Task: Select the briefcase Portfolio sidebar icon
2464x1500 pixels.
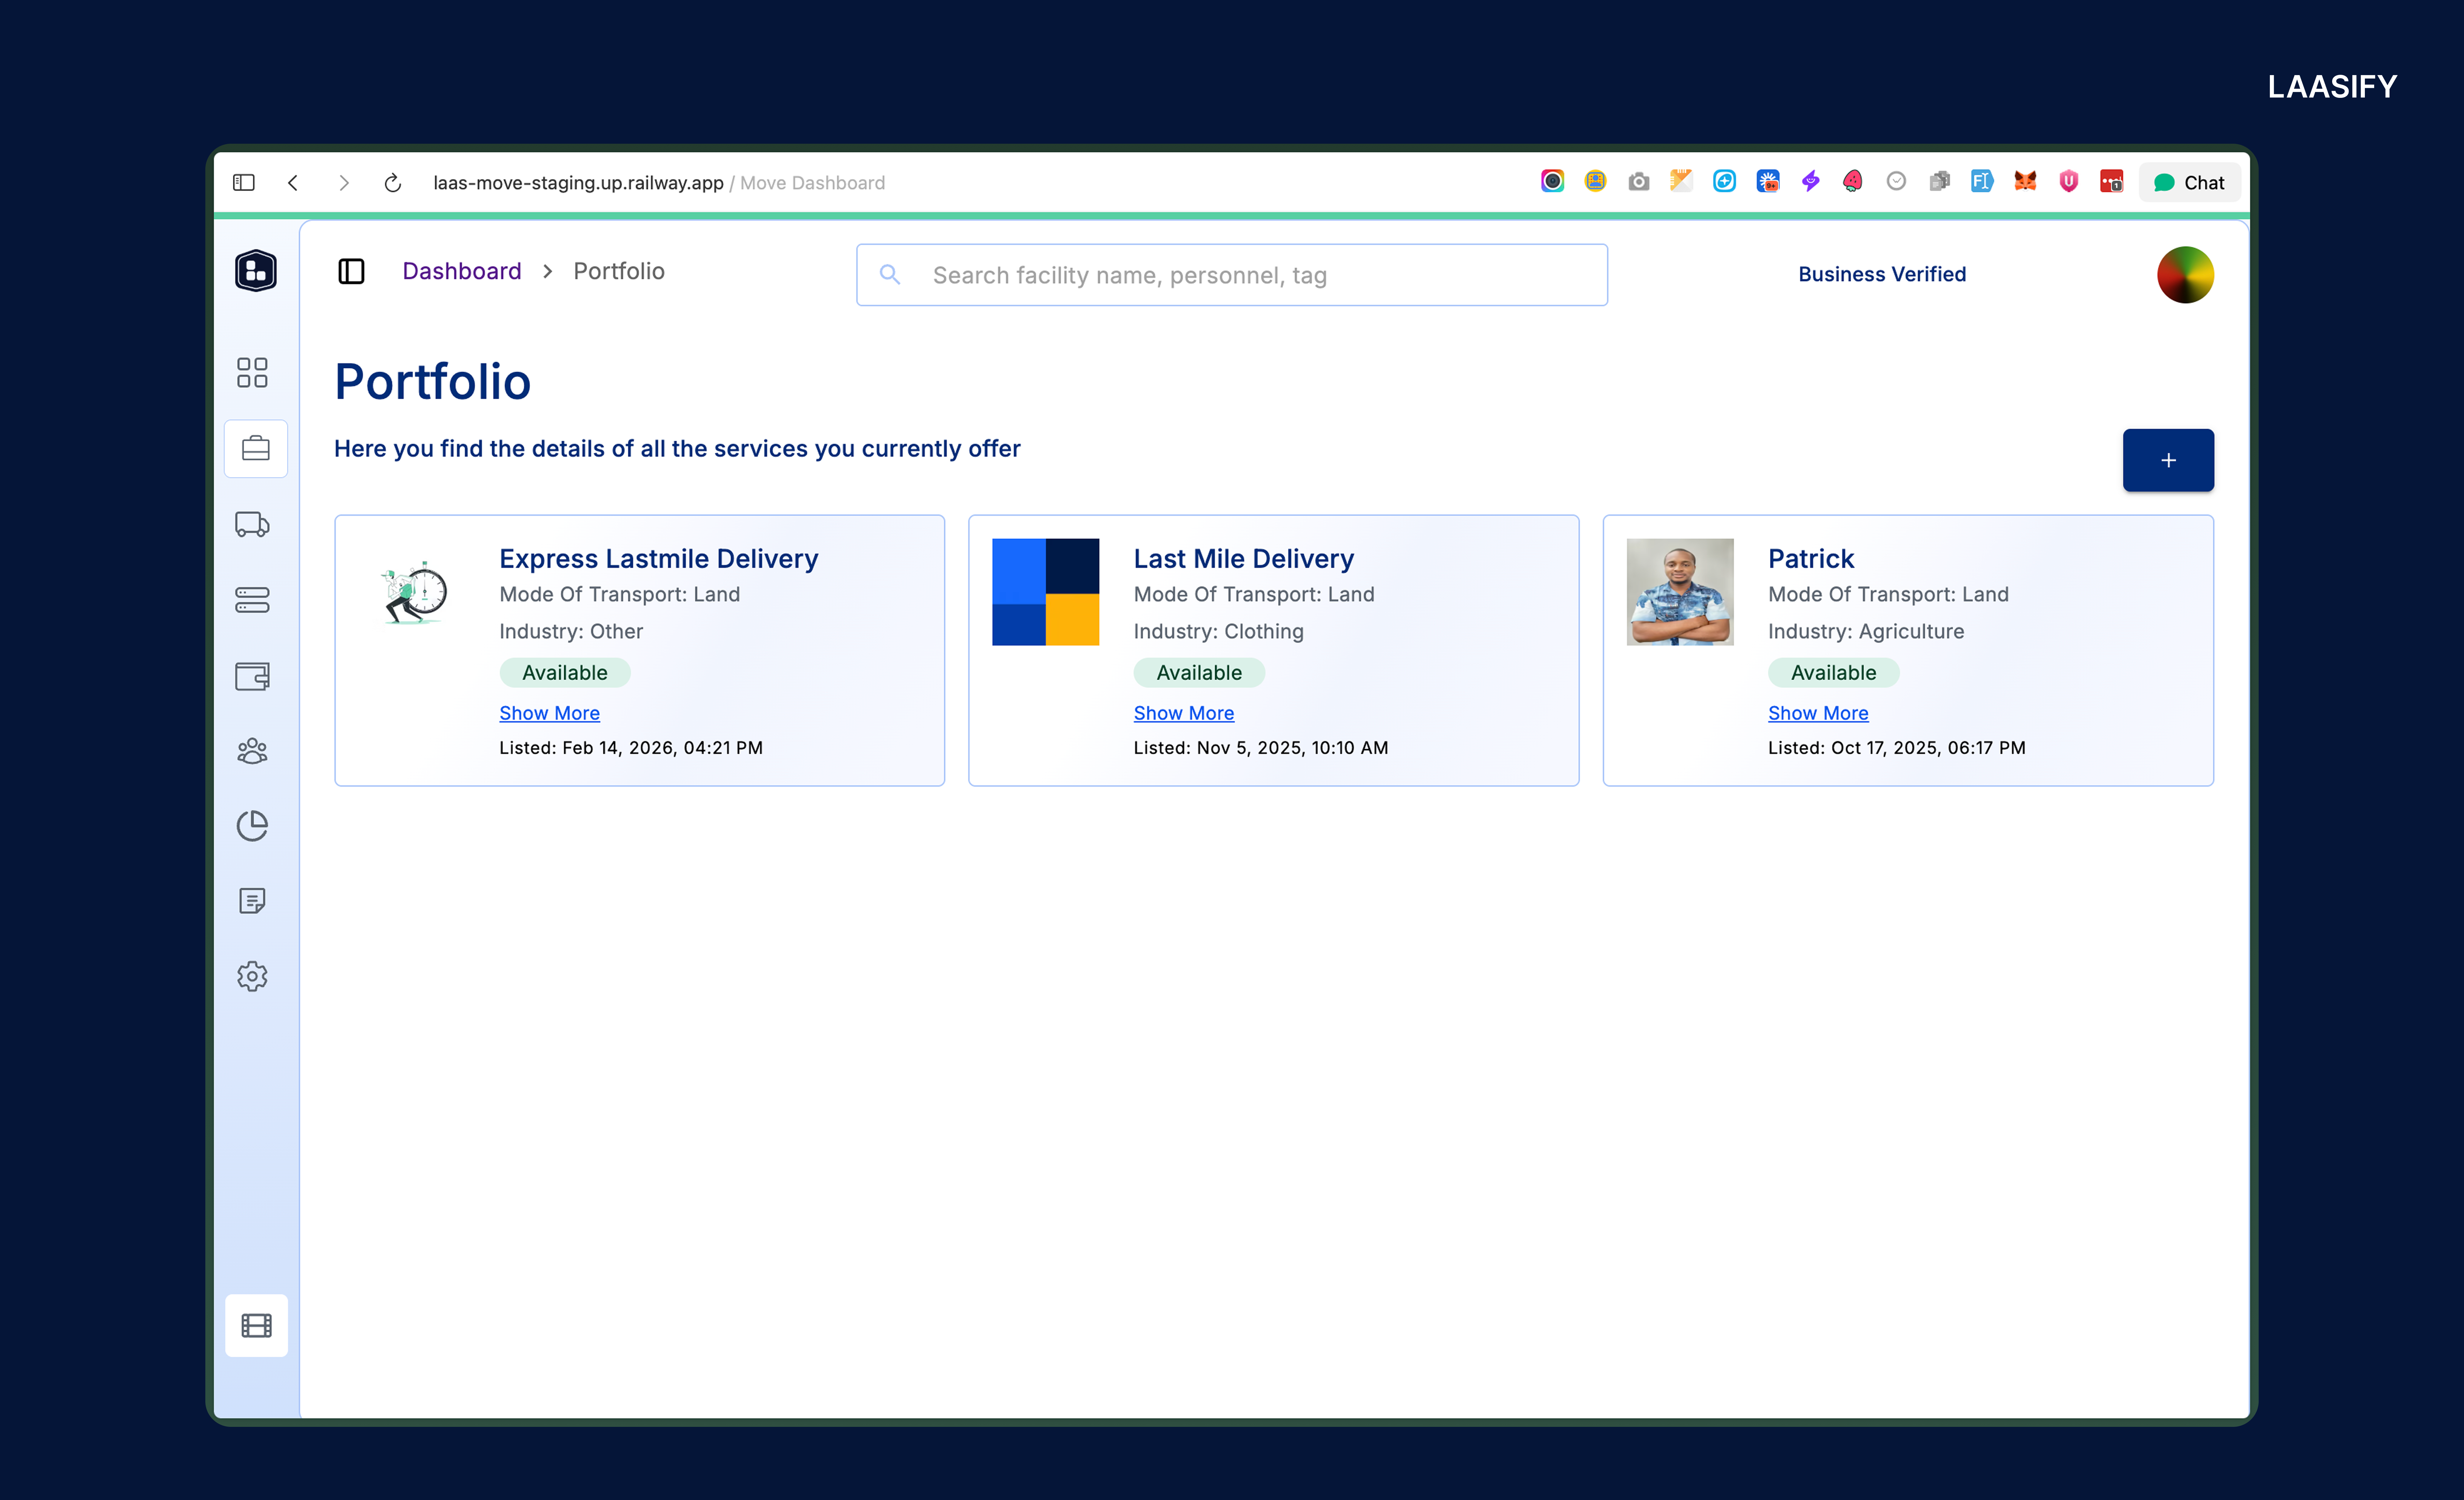Action: pos(256,449)
